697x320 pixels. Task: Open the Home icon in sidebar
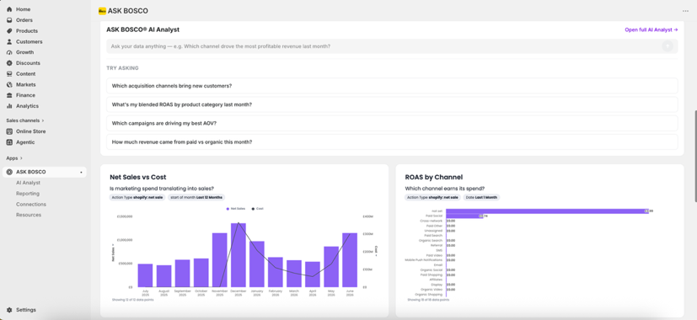[x=9, y=9]
